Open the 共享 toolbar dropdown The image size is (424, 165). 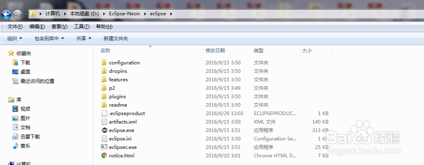[84, 39]
